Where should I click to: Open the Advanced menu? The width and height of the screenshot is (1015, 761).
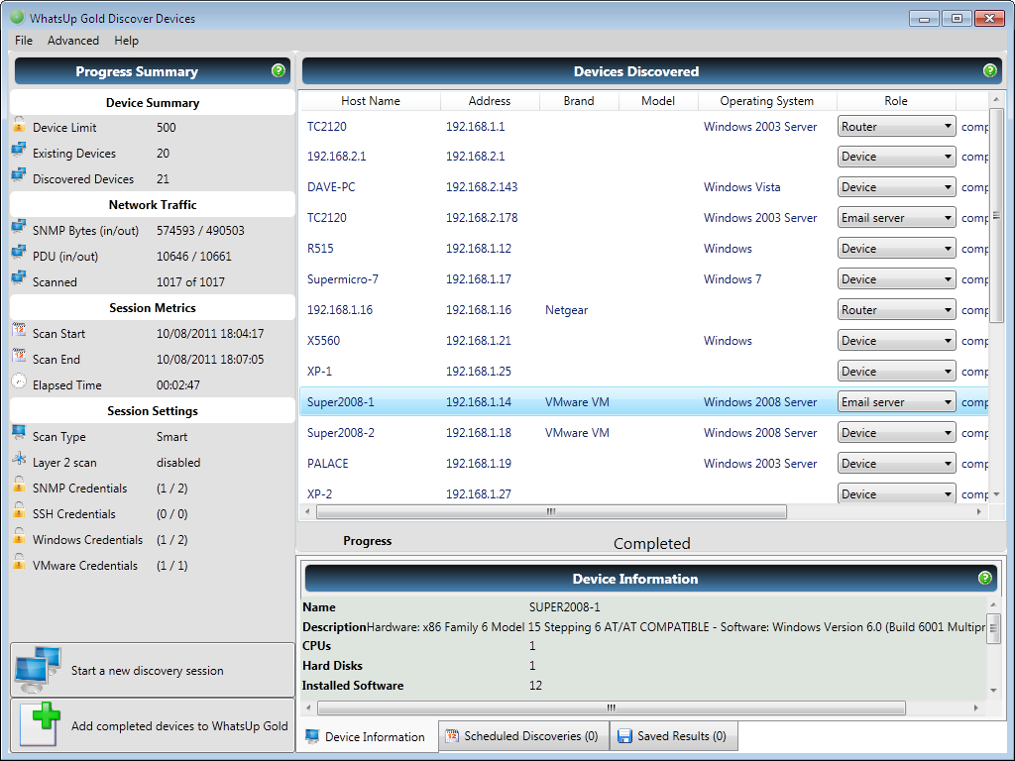[73, 40]
